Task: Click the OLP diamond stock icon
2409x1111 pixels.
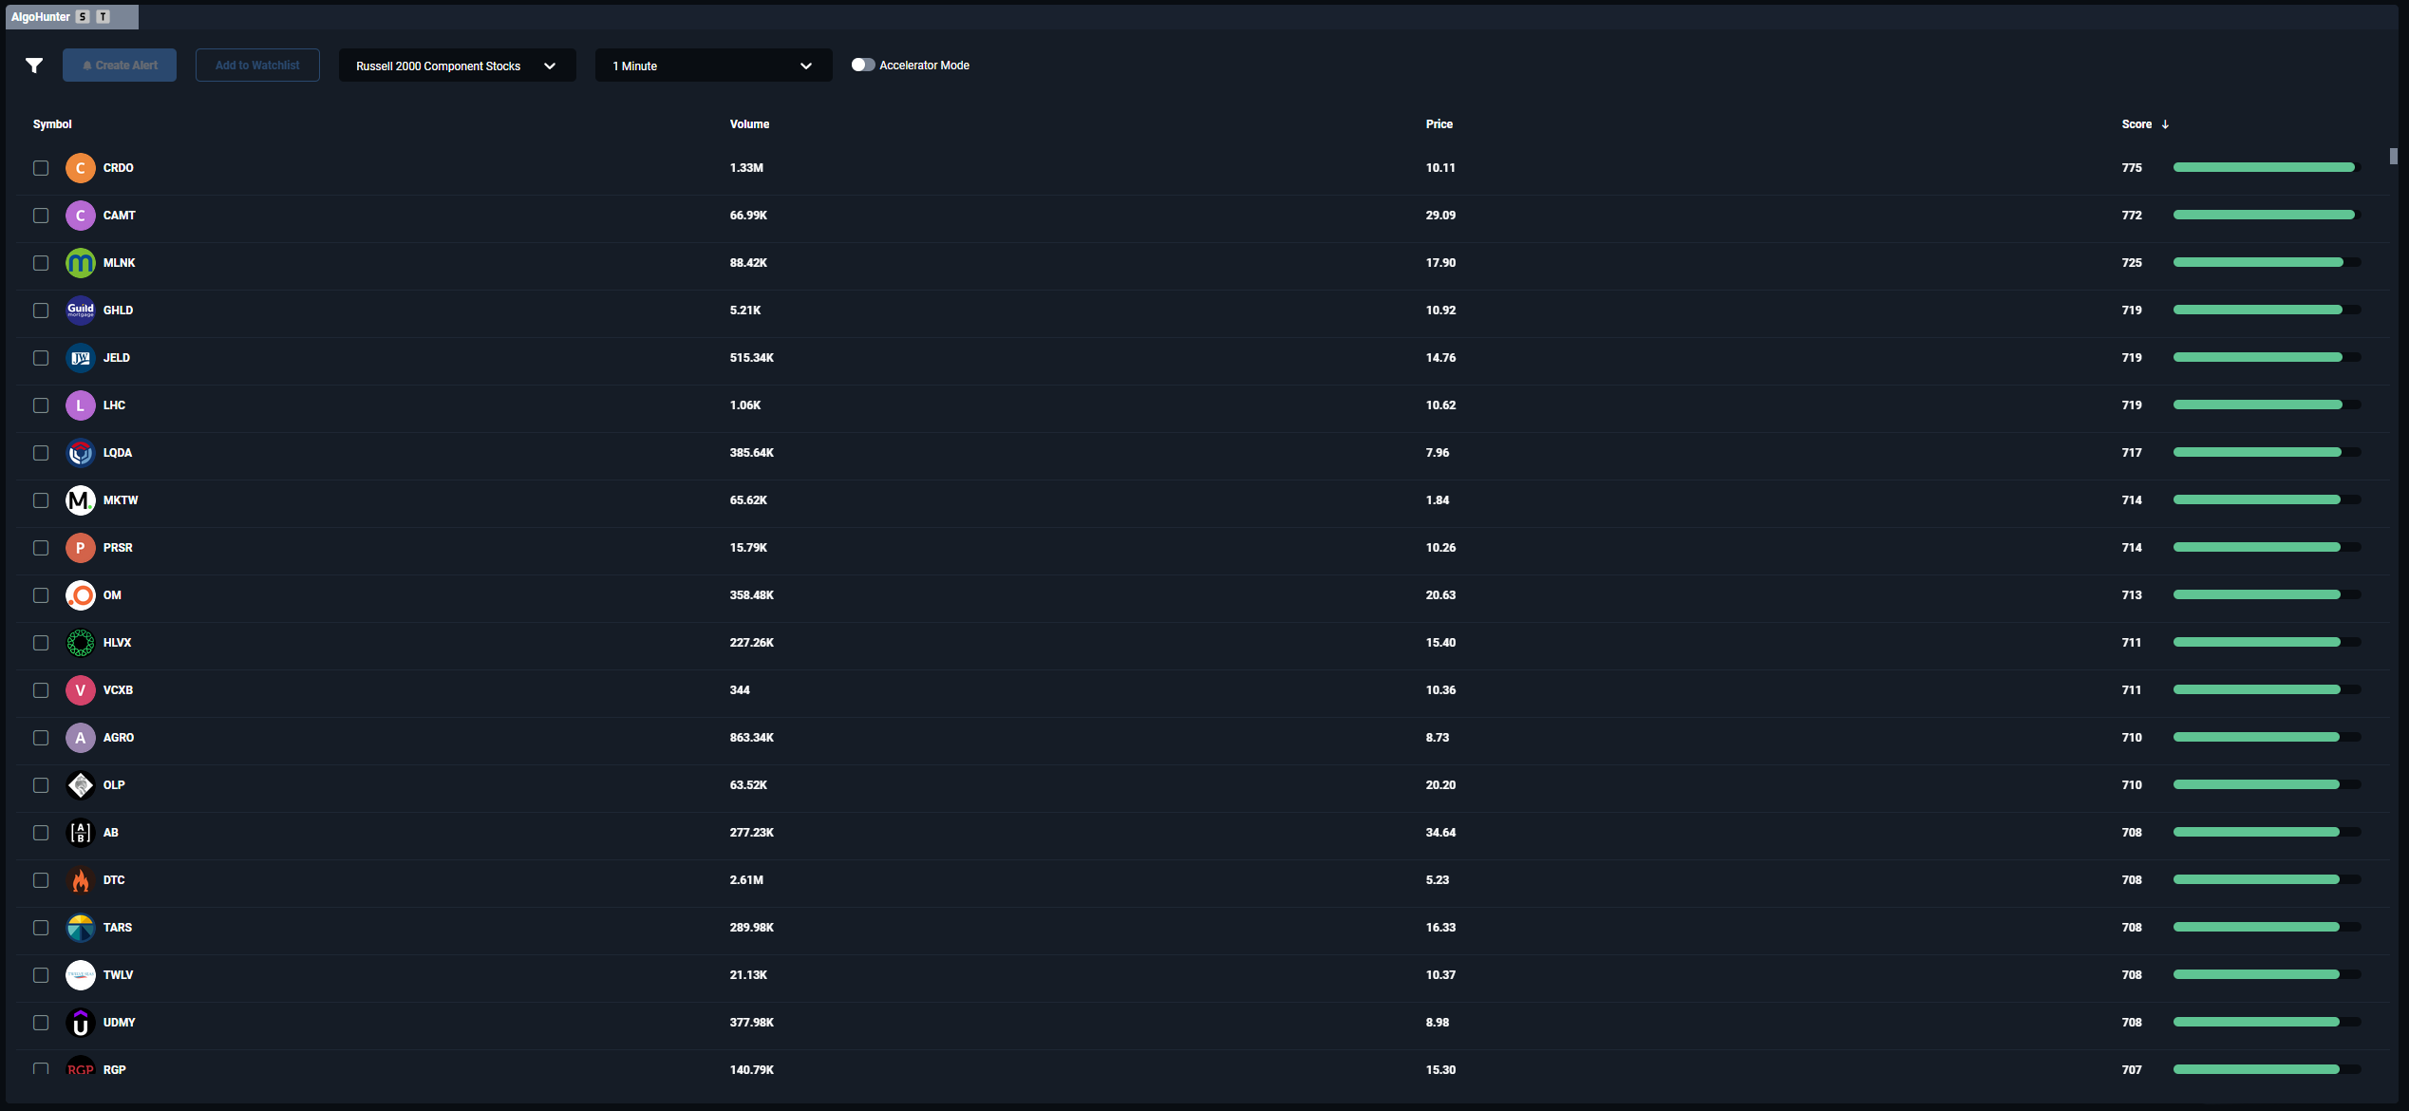Action: pyautogui.click(x=80, y=785)
